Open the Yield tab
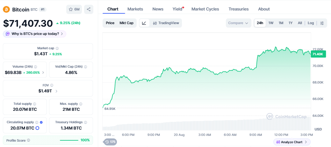The image size is (331, 147). tap(177, 9)
